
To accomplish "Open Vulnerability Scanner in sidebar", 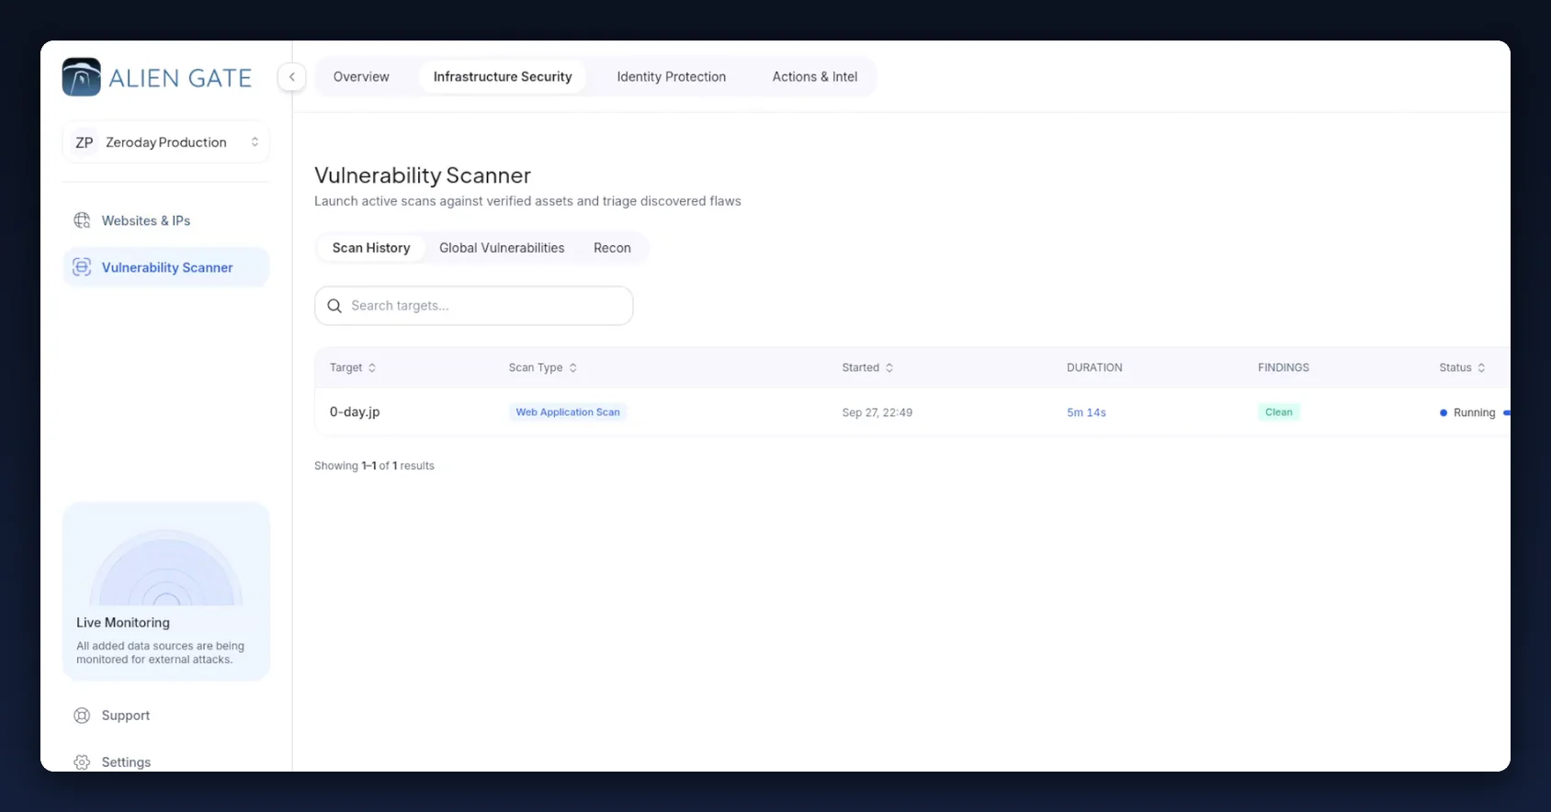I will [166, 267].
